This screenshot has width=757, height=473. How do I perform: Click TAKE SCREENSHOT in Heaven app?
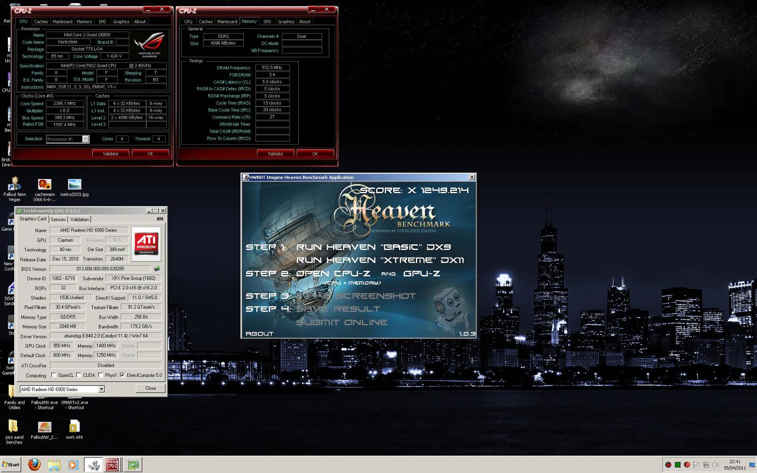click(356, 296)
